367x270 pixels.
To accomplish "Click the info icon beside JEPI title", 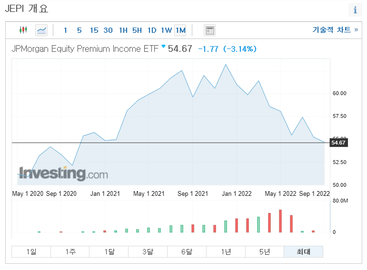I will (x=355, y=10).
